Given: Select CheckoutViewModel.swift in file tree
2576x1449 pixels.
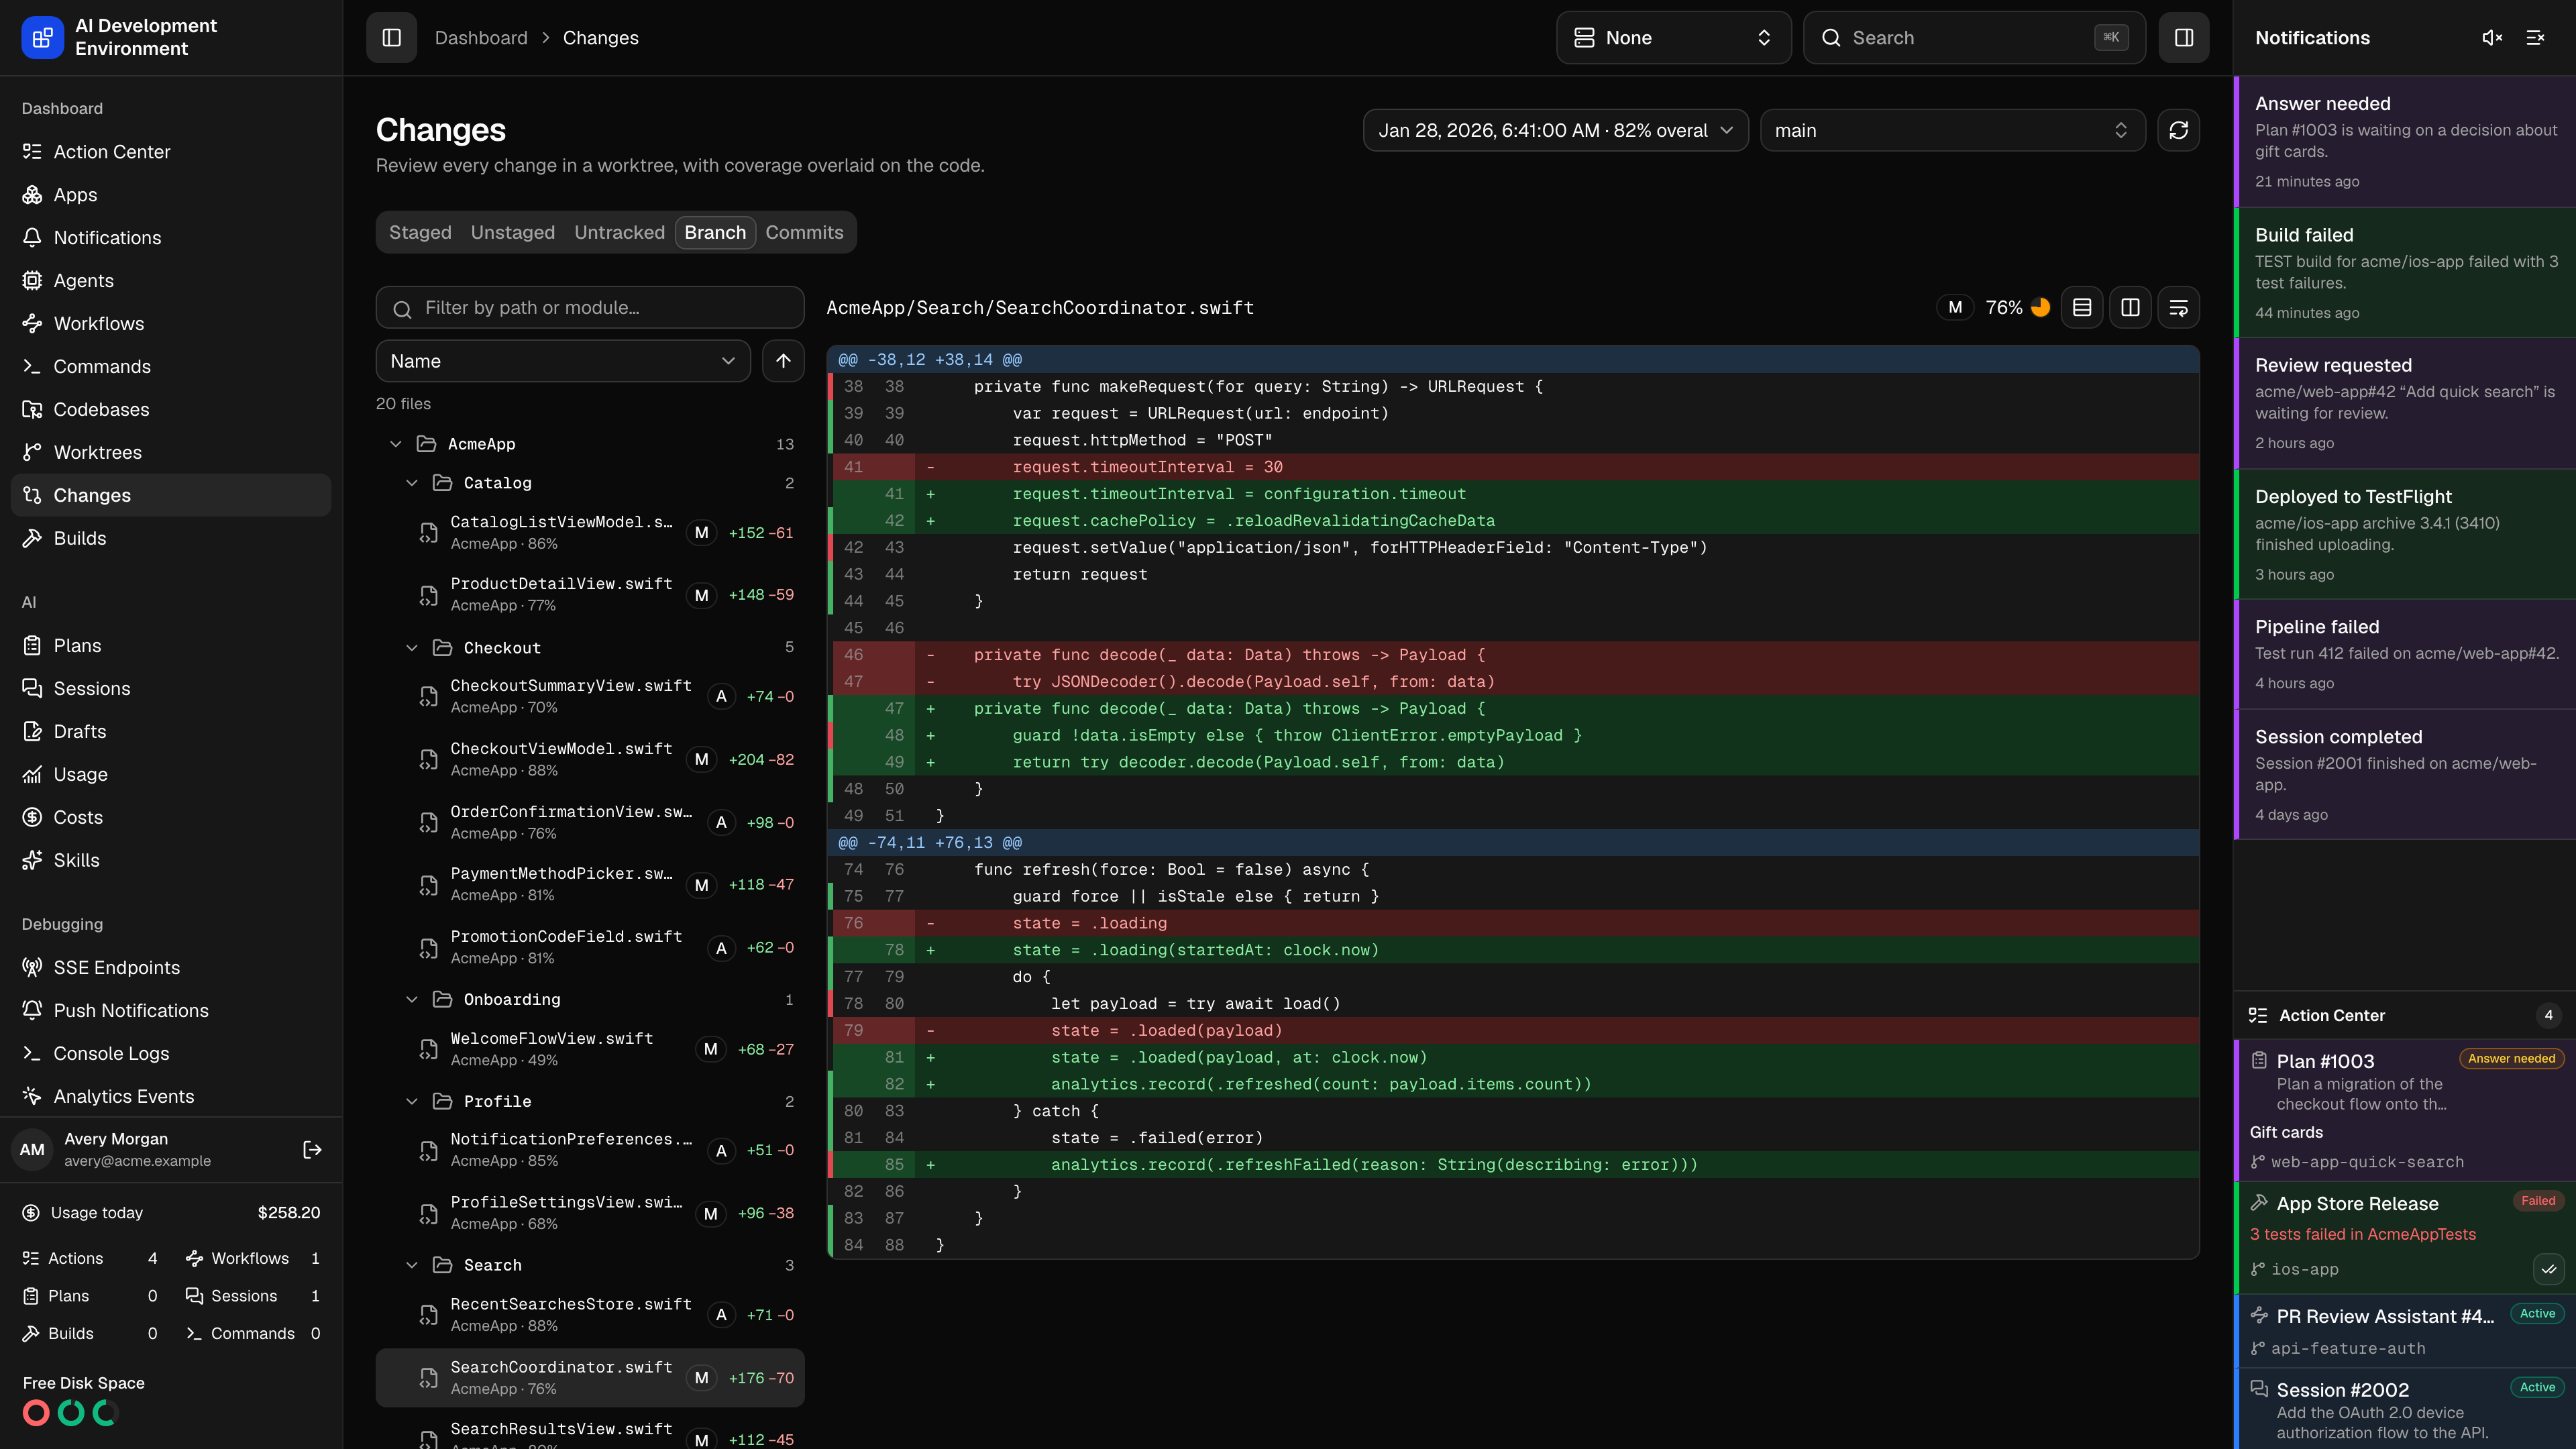Looking at the screenshot, I should [590, 759].
